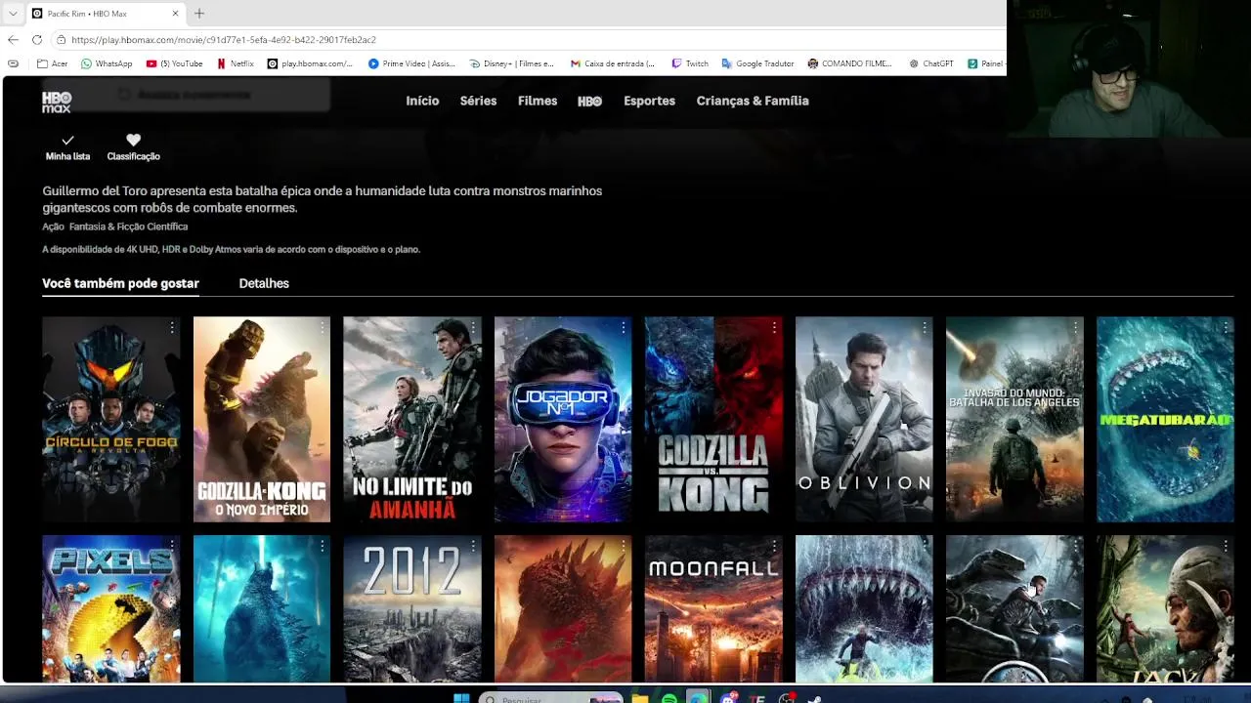Open three-dot menu on 2012 card
The image size is (1251, 703).
(473, 546)
